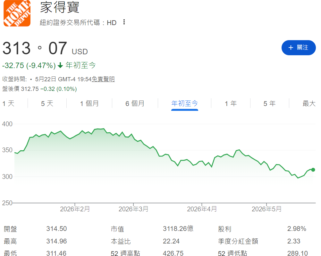Image resolution: width=321 pixels, height=256 pixels.
Task: Click the 市值 value 3118.26億
Action: point(178,229)
